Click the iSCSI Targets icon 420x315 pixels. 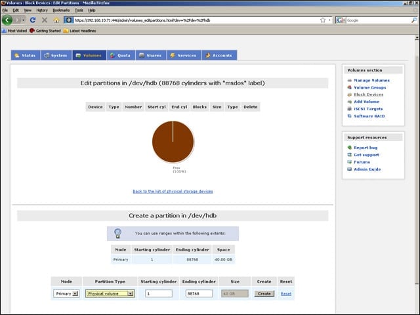coord(349,109)
